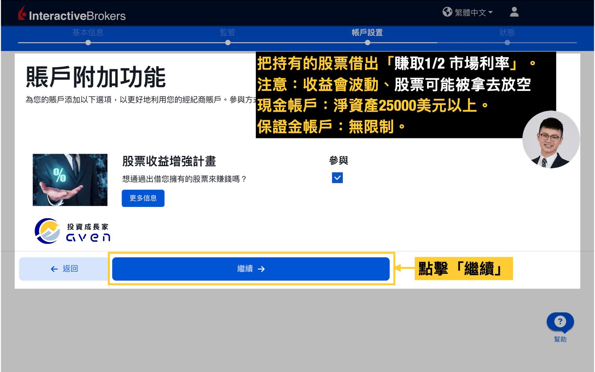Image resolution: width=595 pixels, height=372 pixels.
Task: Enable the stock yield participation box
Action: coord(337,177)
